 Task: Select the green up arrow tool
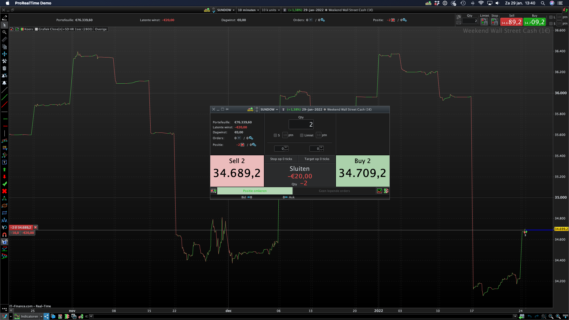click(x=4, y=169)
